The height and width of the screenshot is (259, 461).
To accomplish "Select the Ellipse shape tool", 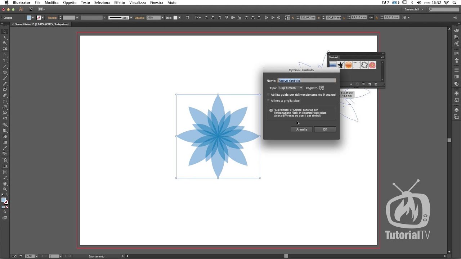I will pos(5,72).
